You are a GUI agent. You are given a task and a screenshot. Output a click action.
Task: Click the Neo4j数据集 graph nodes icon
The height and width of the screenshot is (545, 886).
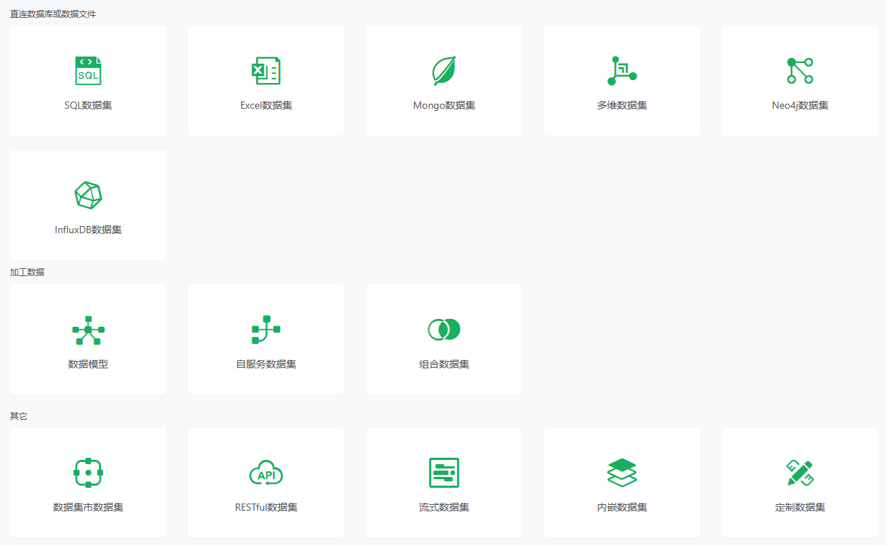799,71
